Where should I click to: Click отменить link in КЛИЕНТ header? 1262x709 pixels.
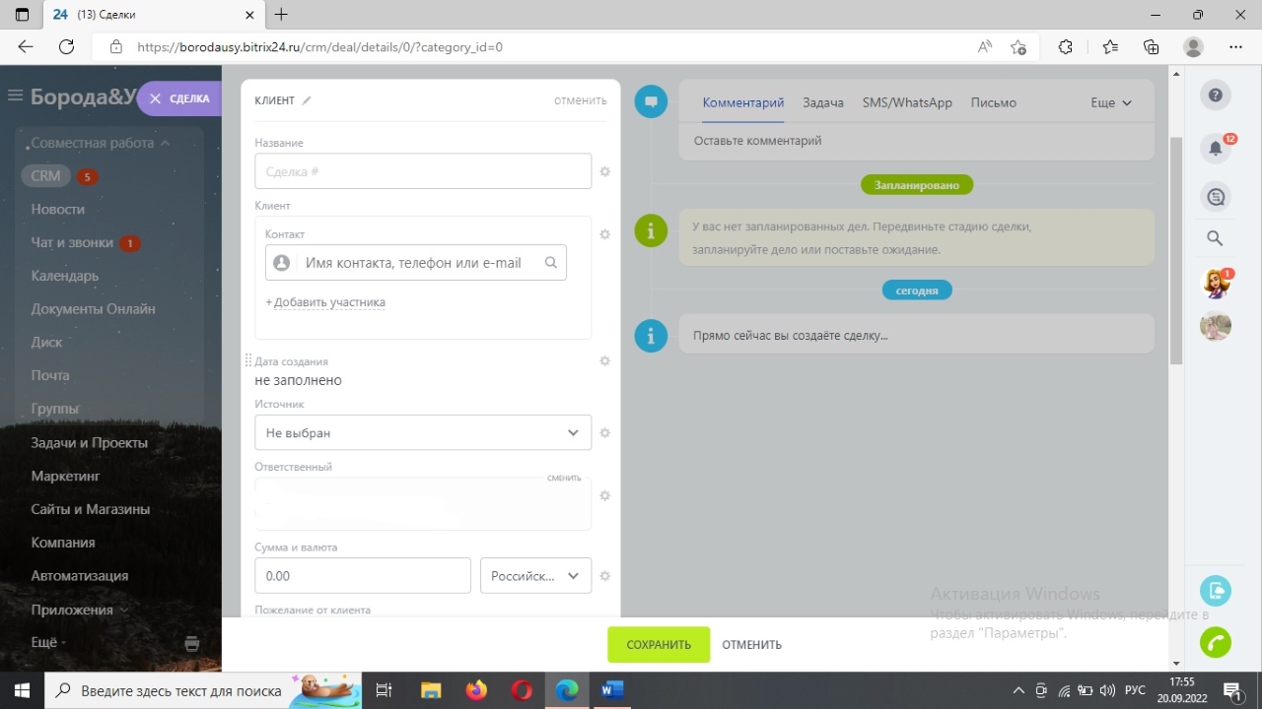coord(581,100)
